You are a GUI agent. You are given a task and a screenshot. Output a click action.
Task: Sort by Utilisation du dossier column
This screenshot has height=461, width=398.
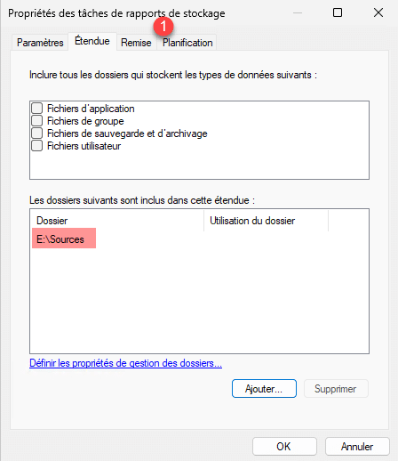[267, 221]
